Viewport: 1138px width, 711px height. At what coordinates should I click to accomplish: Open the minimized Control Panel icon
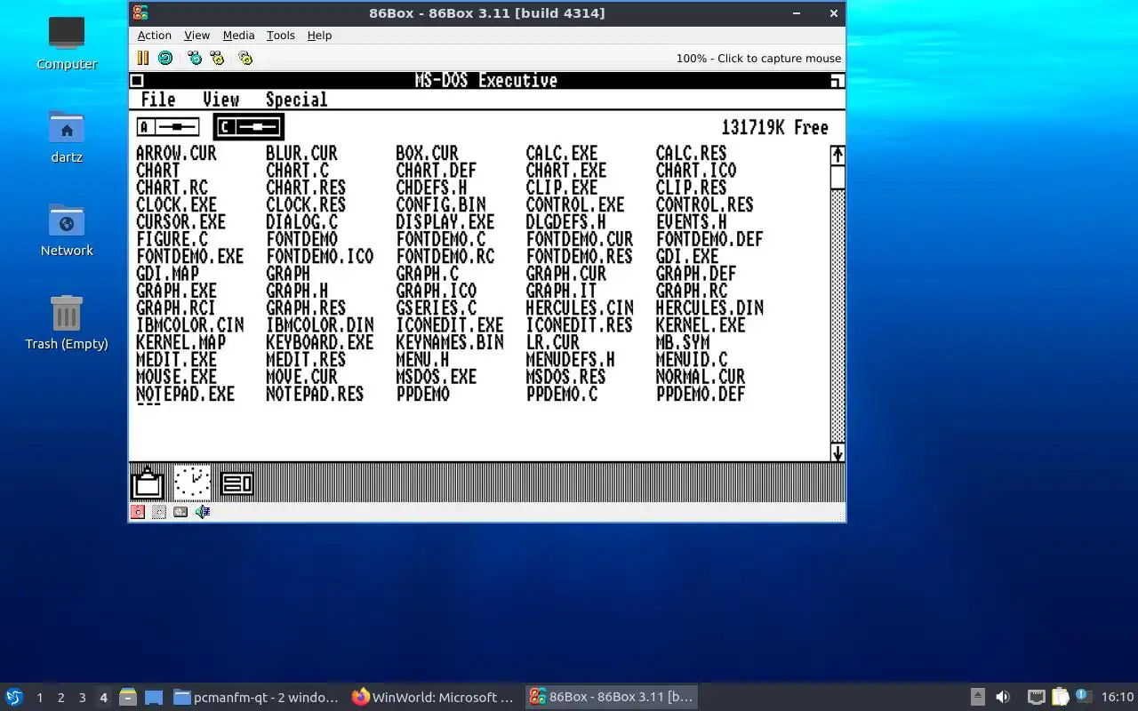pos(237,483)
